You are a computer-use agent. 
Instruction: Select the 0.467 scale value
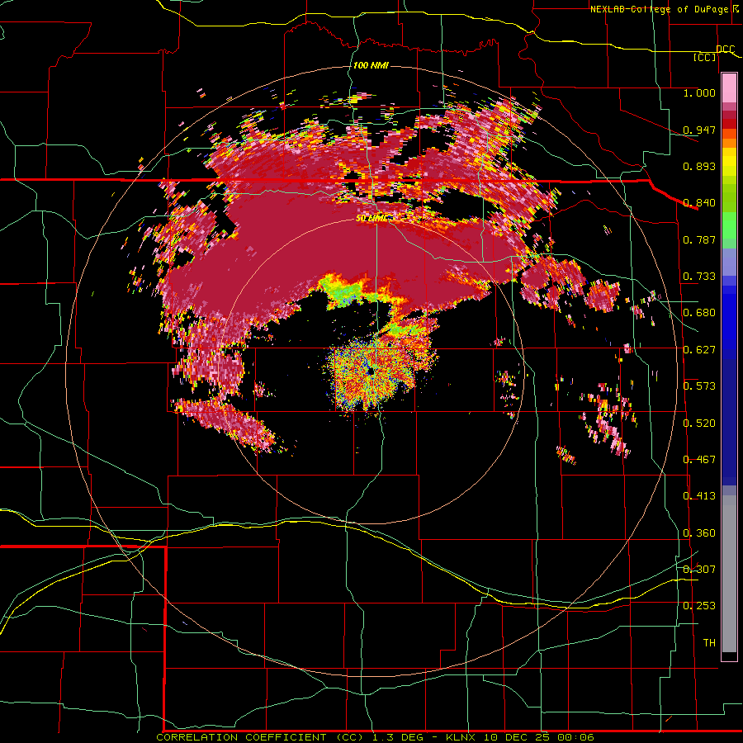pyautogui.click(x=699, y=460)
